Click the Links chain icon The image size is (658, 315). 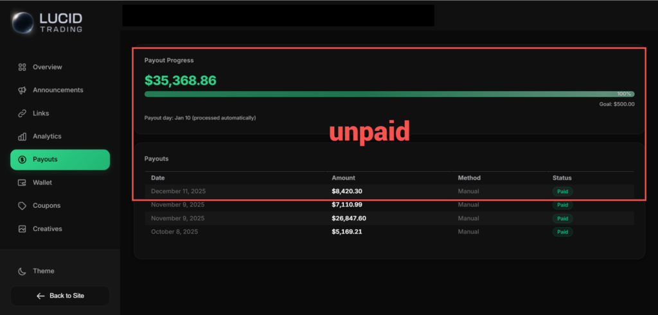tap(22, 114)
